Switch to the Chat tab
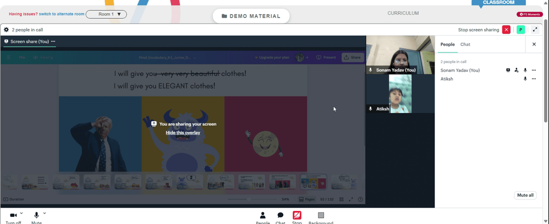 [x=465, y=44]
